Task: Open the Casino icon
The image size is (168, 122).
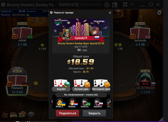Action: [5, 115]
